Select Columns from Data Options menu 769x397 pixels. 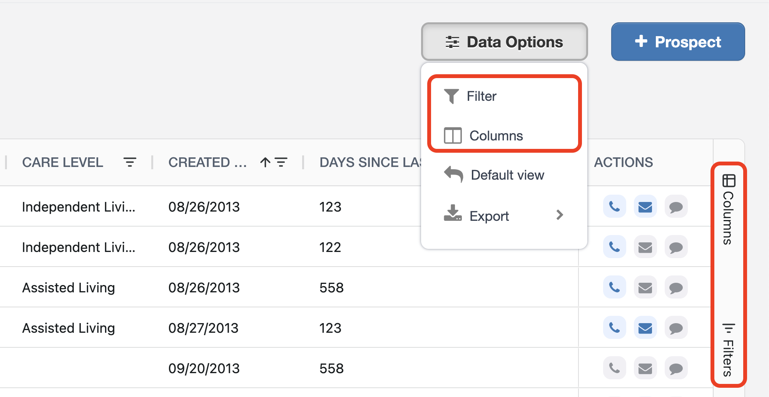coord(496,136)
